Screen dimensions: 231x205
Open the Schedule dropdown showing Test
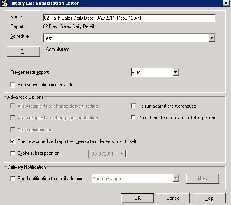point(212,38)
